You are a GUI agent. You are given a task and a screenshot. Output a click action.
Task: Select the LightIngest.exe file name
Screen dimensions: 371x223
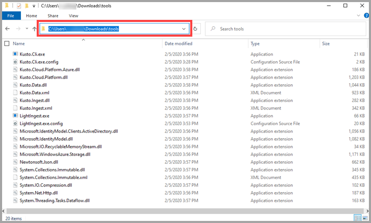35,116
